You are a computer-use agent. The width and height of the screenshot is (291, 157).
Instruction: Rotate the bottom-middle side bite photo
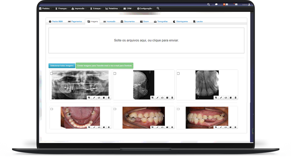[x=162, y=127]
